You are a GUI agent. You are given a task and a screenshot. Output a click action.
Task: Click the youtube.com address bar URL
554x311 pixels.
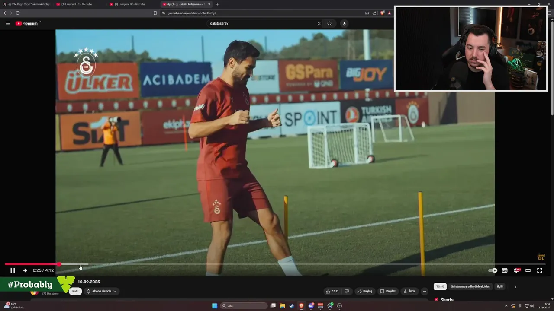192,13
